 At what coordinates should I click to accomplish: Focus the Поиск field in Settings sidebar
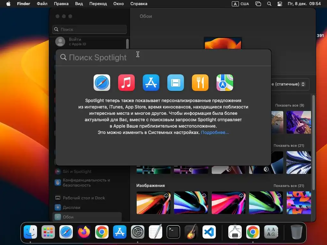pyautogui.click(x=89, y=29)
